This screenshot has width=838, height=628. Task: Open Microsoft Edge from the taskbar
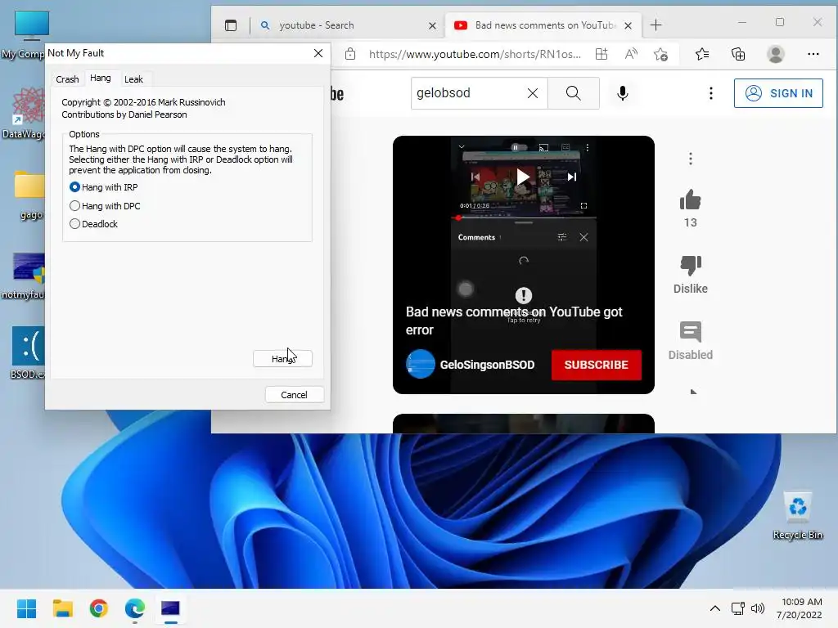(135, 608)
